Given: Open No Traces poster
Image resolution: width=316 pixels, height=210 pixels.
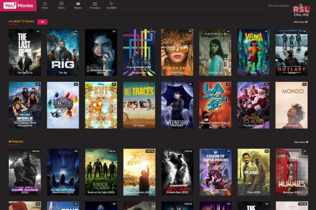Looking at the screenshot, I should pyautogui.click(x=139, y=105).
